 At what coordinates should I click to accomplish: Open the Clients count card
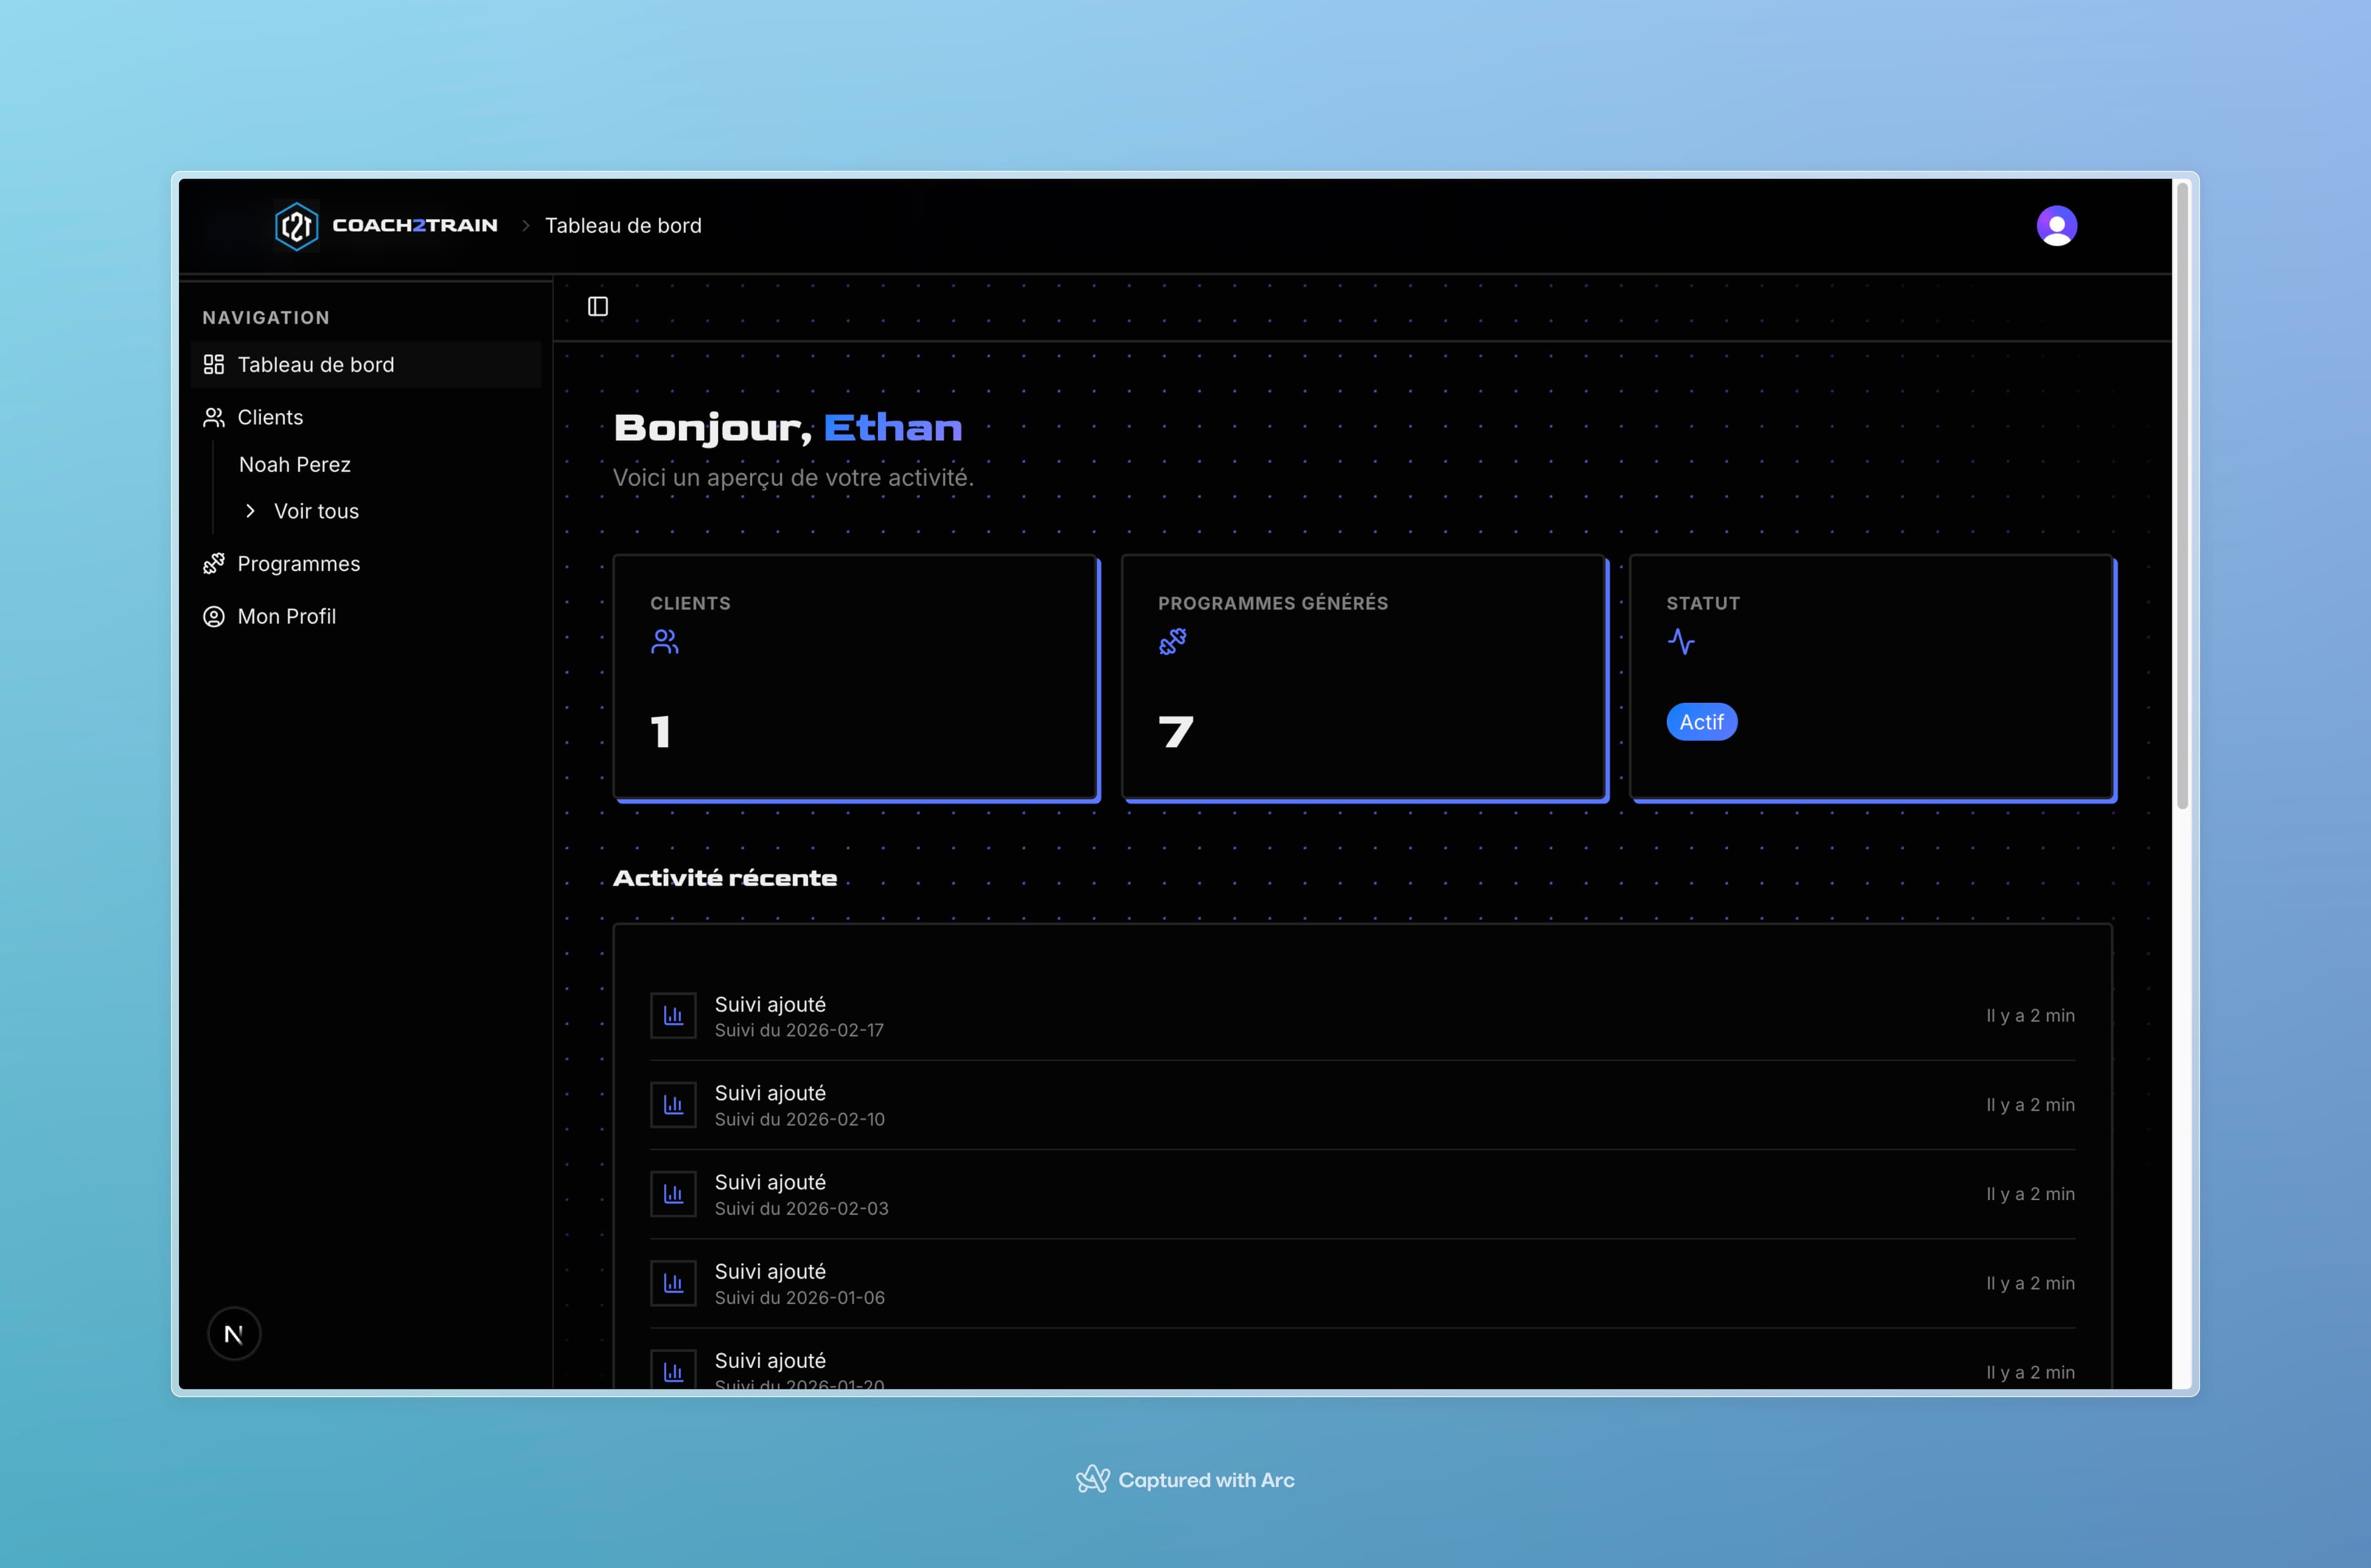[856, 678]
